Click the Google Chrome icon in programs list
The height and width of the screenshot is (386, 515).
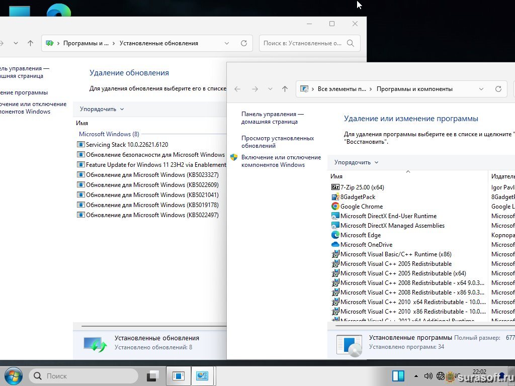335,207
